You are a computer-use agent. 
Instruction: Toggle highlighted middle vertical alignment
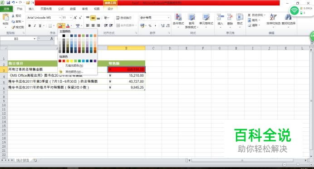pos(93,18)
